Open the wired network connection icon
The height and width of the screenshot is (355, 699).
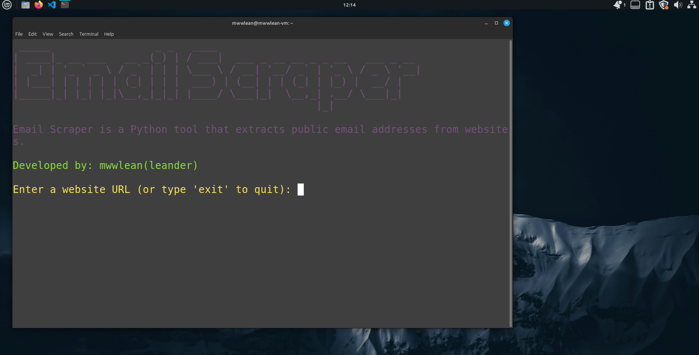tap(692, 5)
